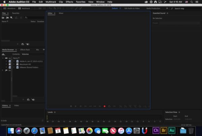Viewport: 202px width, 136px height.
Task: Click the Import File icon in Files panel
Action: [x=7, y=18]
